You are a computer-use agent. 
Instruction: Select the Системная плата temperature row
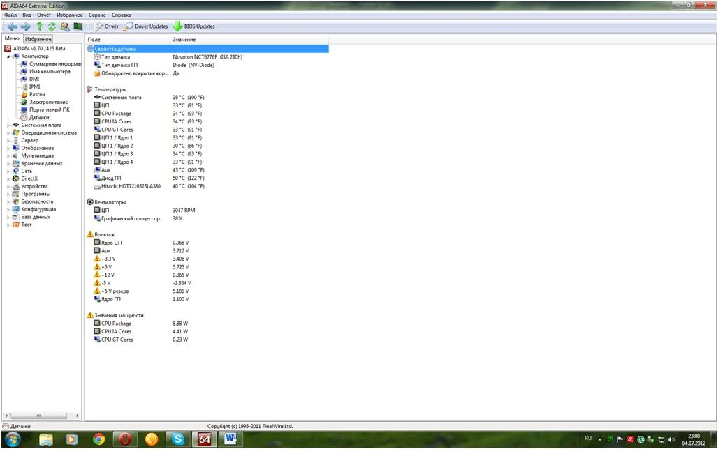[207, 98]
